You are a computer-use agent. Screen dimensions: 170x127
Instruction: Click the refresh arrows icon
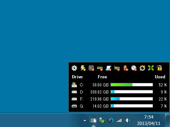(x=142, y=68)
